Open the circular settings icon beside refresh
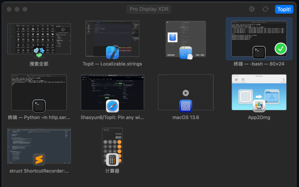 [x=252, y=9]
